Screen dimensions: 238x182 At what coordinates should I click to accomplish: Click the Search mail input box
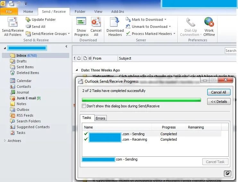[x=231, y=51]
